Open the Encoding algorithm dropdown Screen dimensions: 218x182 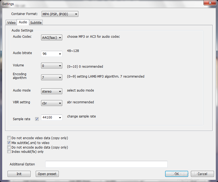52,78
